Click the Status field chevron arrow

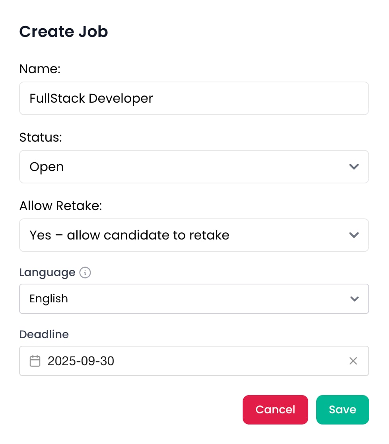pos(354,167)
